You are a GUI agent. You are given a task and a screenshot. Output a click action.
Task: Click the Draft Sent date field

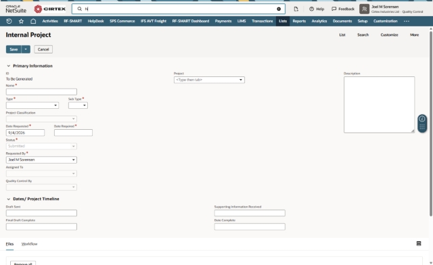point(41,213)
